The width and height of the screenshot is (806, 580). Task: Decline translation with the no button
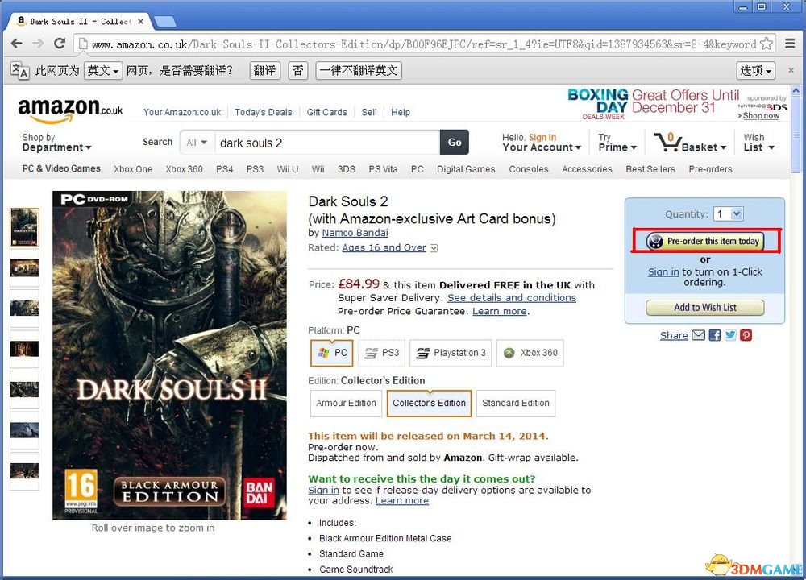[x=298, y=70]
